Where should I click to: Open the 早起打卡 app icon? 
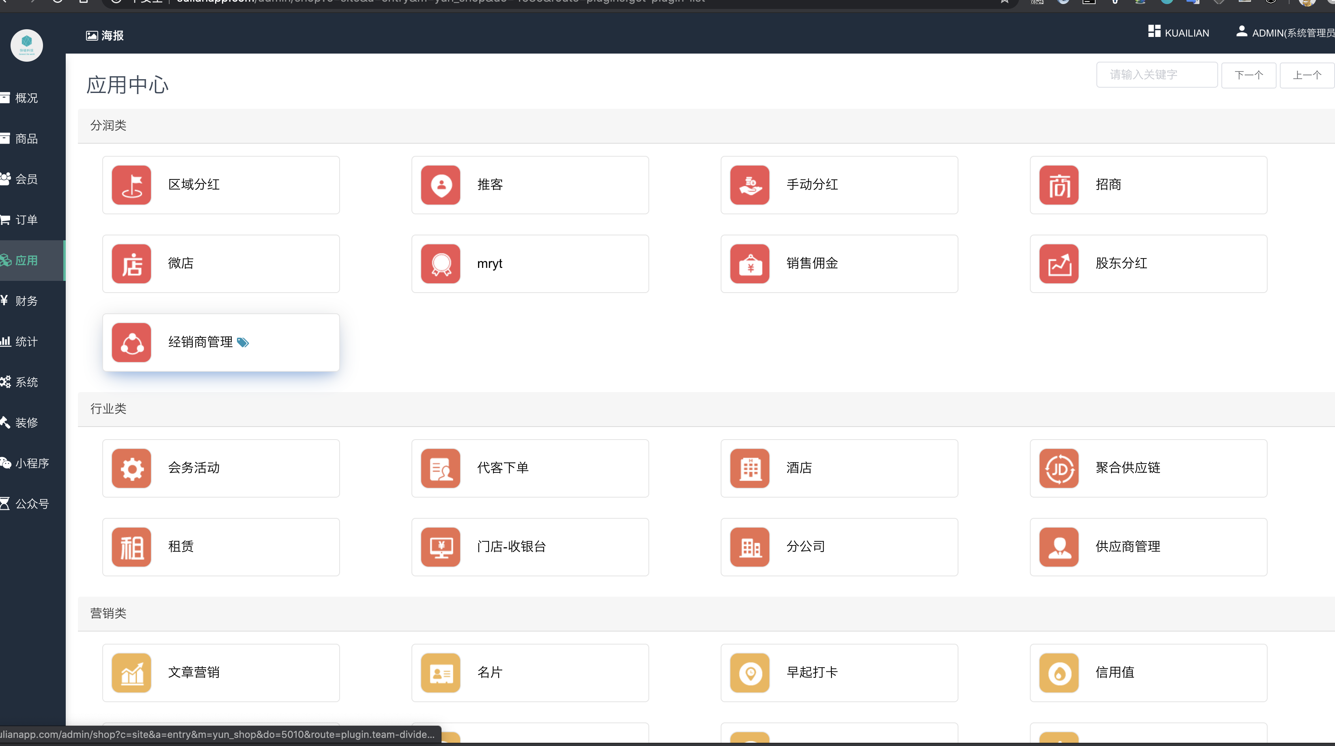749,673
